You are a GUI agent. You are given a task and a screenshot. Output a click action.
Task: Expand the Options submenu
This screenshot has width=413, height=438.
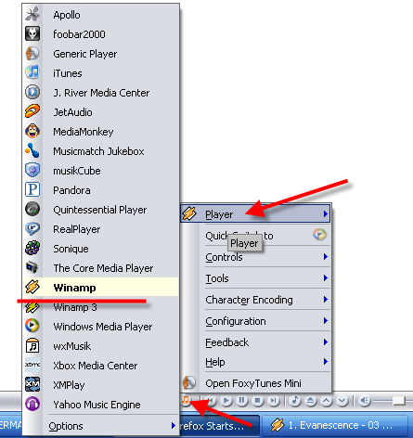click(101, 426)
